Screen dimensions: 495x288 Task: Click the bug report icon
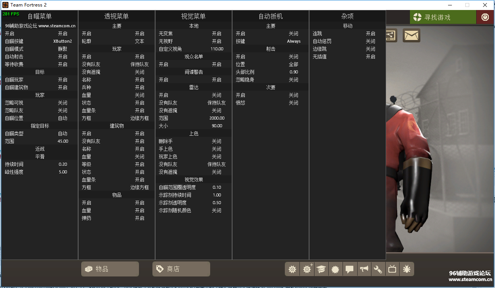coord(406,269)
